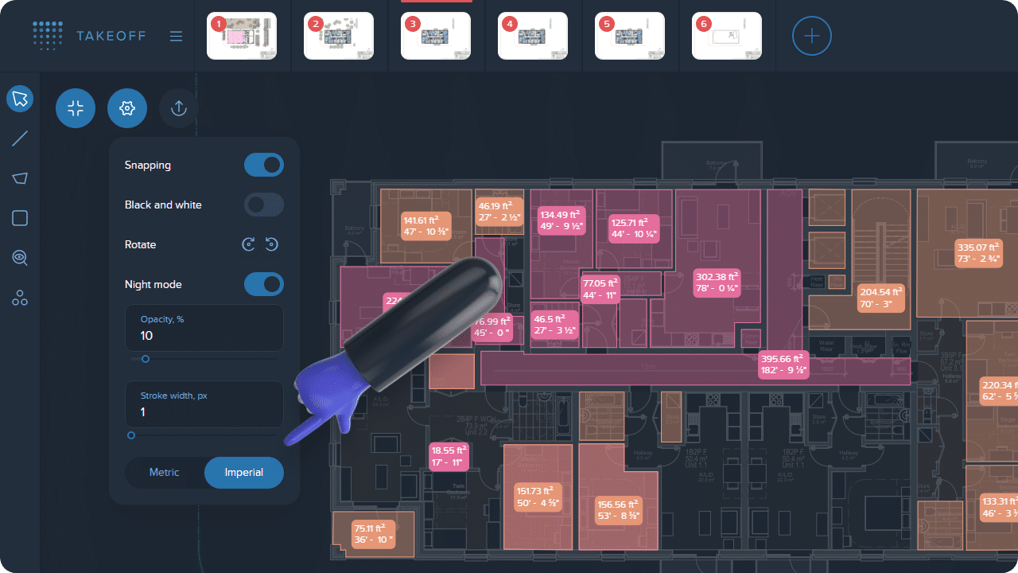Turn off Night mode switch

point(264,284)
